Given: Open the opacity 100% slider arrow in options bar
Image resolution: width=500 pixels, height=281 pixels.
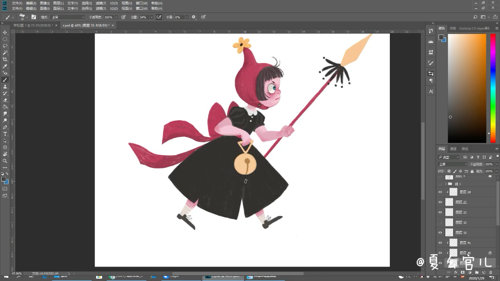Looking at the screenshot, I should [x=116, y=17].
